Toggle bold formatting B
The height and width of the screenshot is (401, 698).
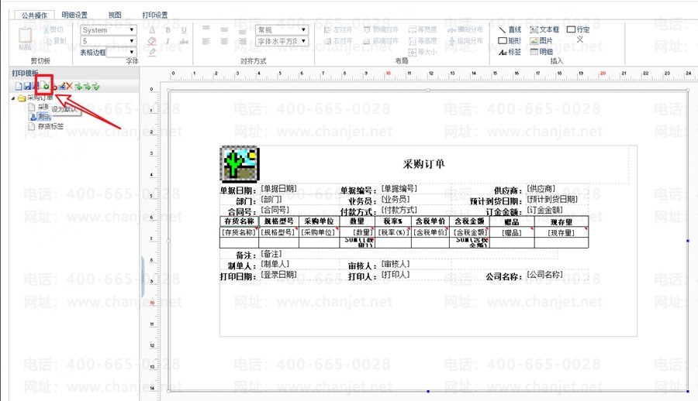pos(168,30)
